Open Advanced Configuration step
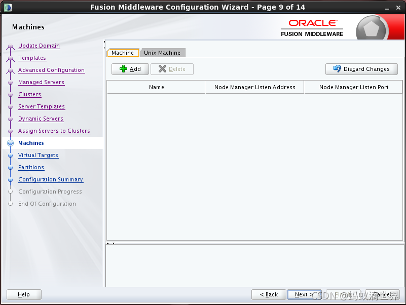This screenshot has height=305, width=406. coord(51,70)
